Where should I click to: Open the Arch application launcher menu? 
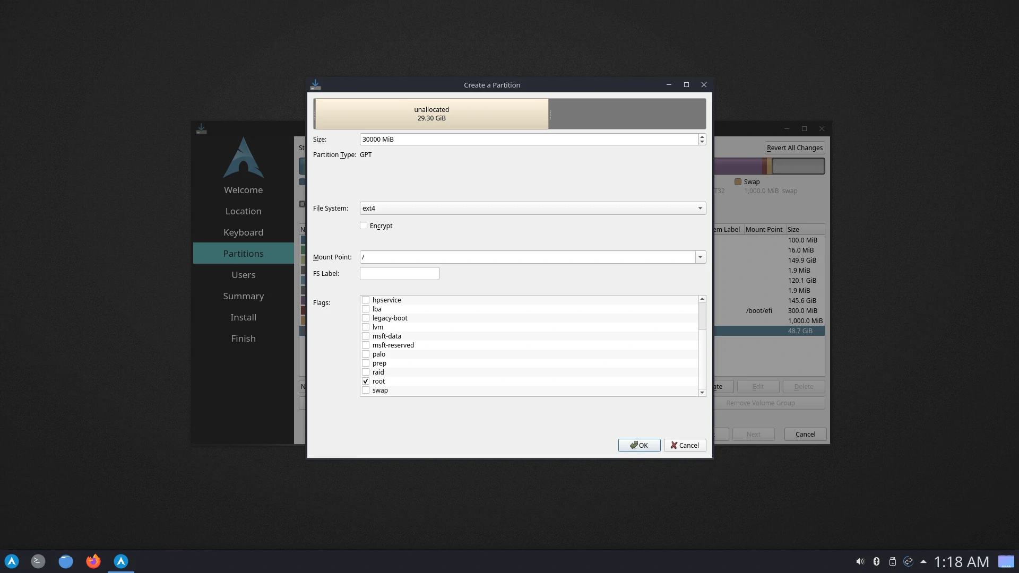12,561
